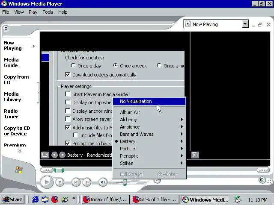Viewport: 274px width, 205px height.
Task: Open the visualization options icon beside arrows
Action: point(45,155)
